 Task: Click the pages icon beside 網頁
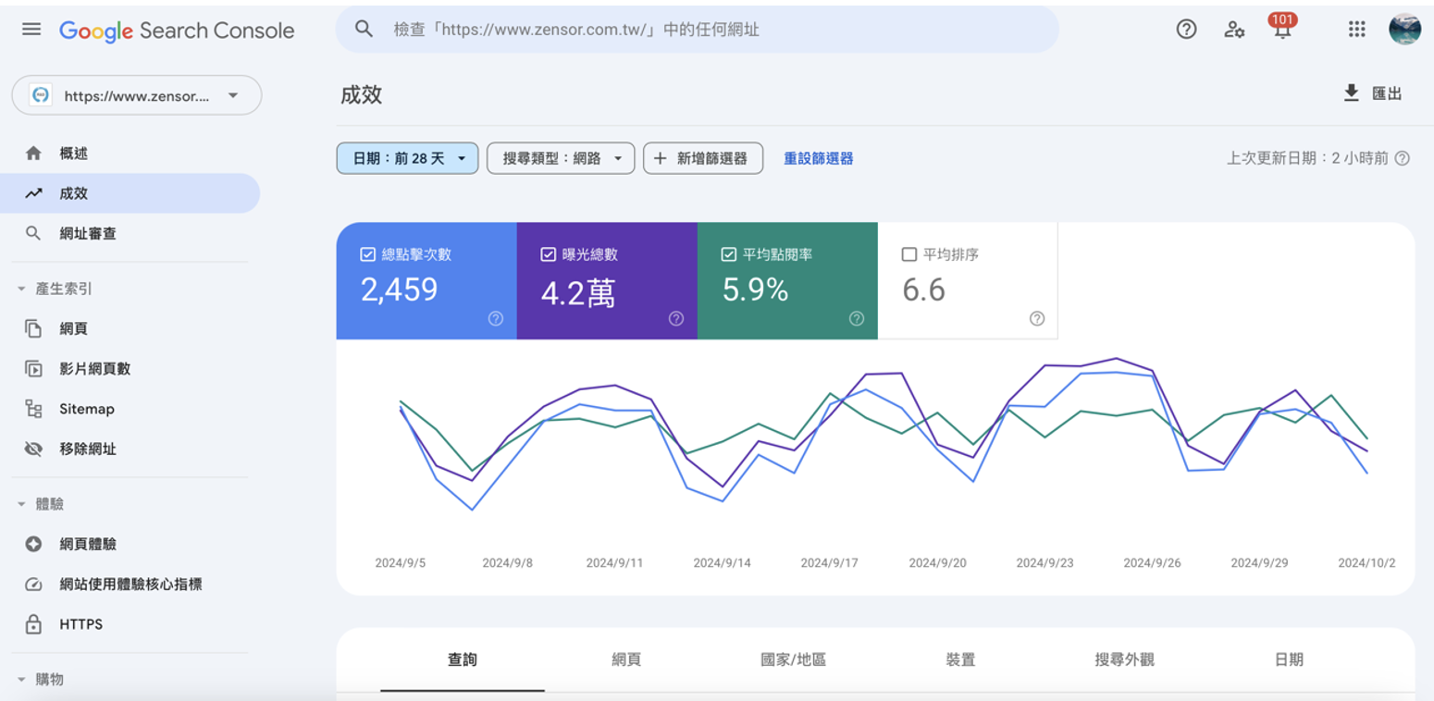(x=33, y=328)
